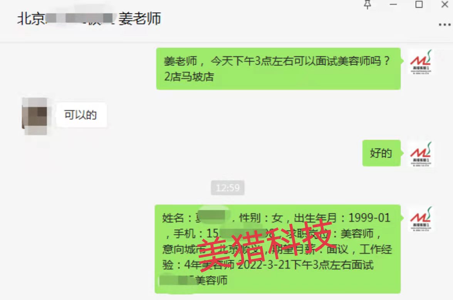Viewport: 453px width, 300px height.
Task: Select the reply bubble 可以的
Action: (81, 115)
